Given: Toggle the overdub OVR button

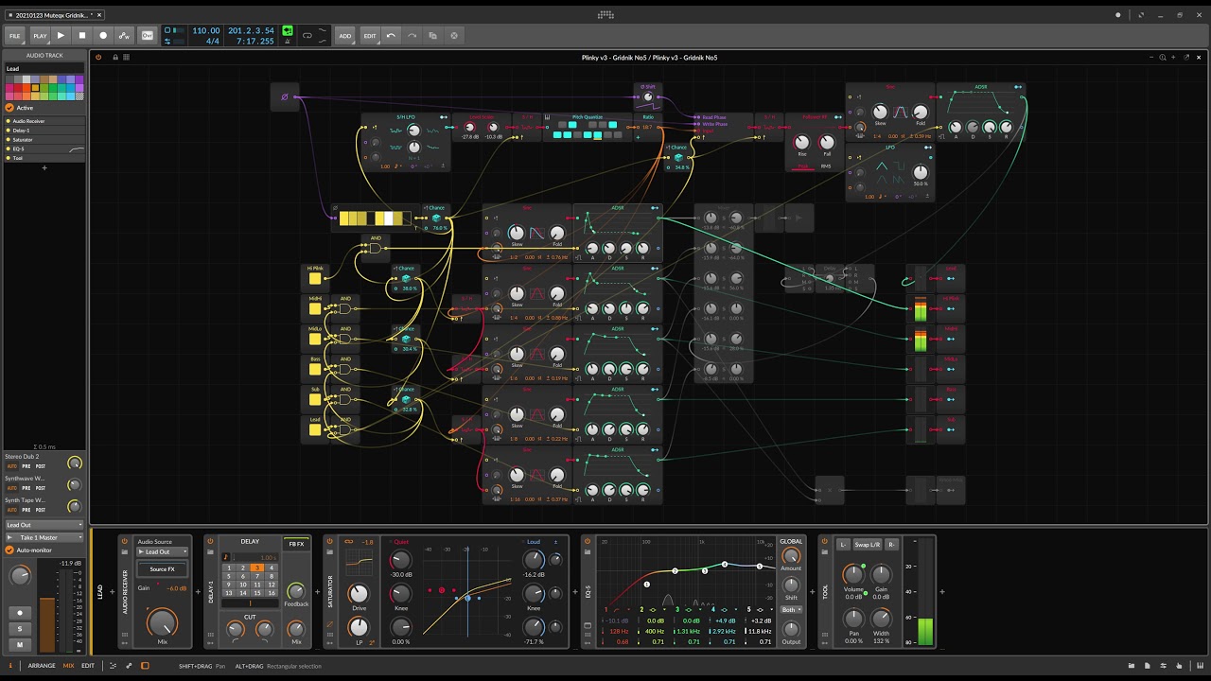Looking at the screenshot, I should coord(148,36).
